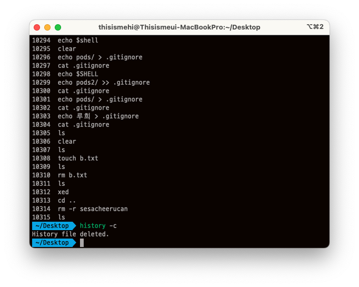
Task: Click history line 10298 echo $SHELL
Action: point(65,74)
